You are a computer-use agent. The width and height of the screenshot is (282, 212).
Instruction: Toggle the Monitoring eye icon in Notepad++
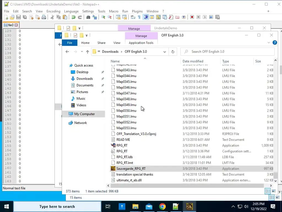point(184,17)
